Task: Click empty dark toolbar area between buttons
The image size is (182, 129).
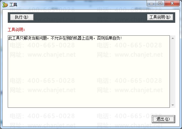Action: (x=90, y=17)
